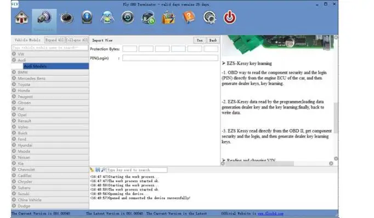Expand the Volvo vehicle node
The width and height of the screenshot is (374, 218).
[14, 127]
